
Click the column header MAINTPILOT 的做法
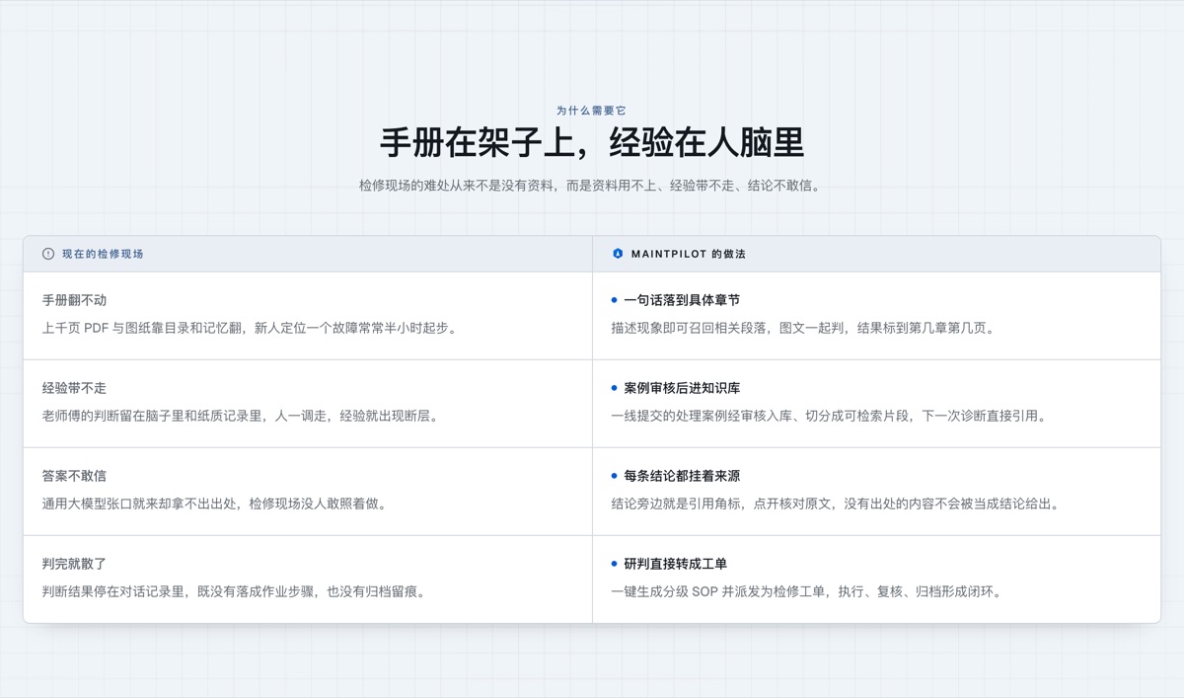pyautogui.click(x=688, y=254)
